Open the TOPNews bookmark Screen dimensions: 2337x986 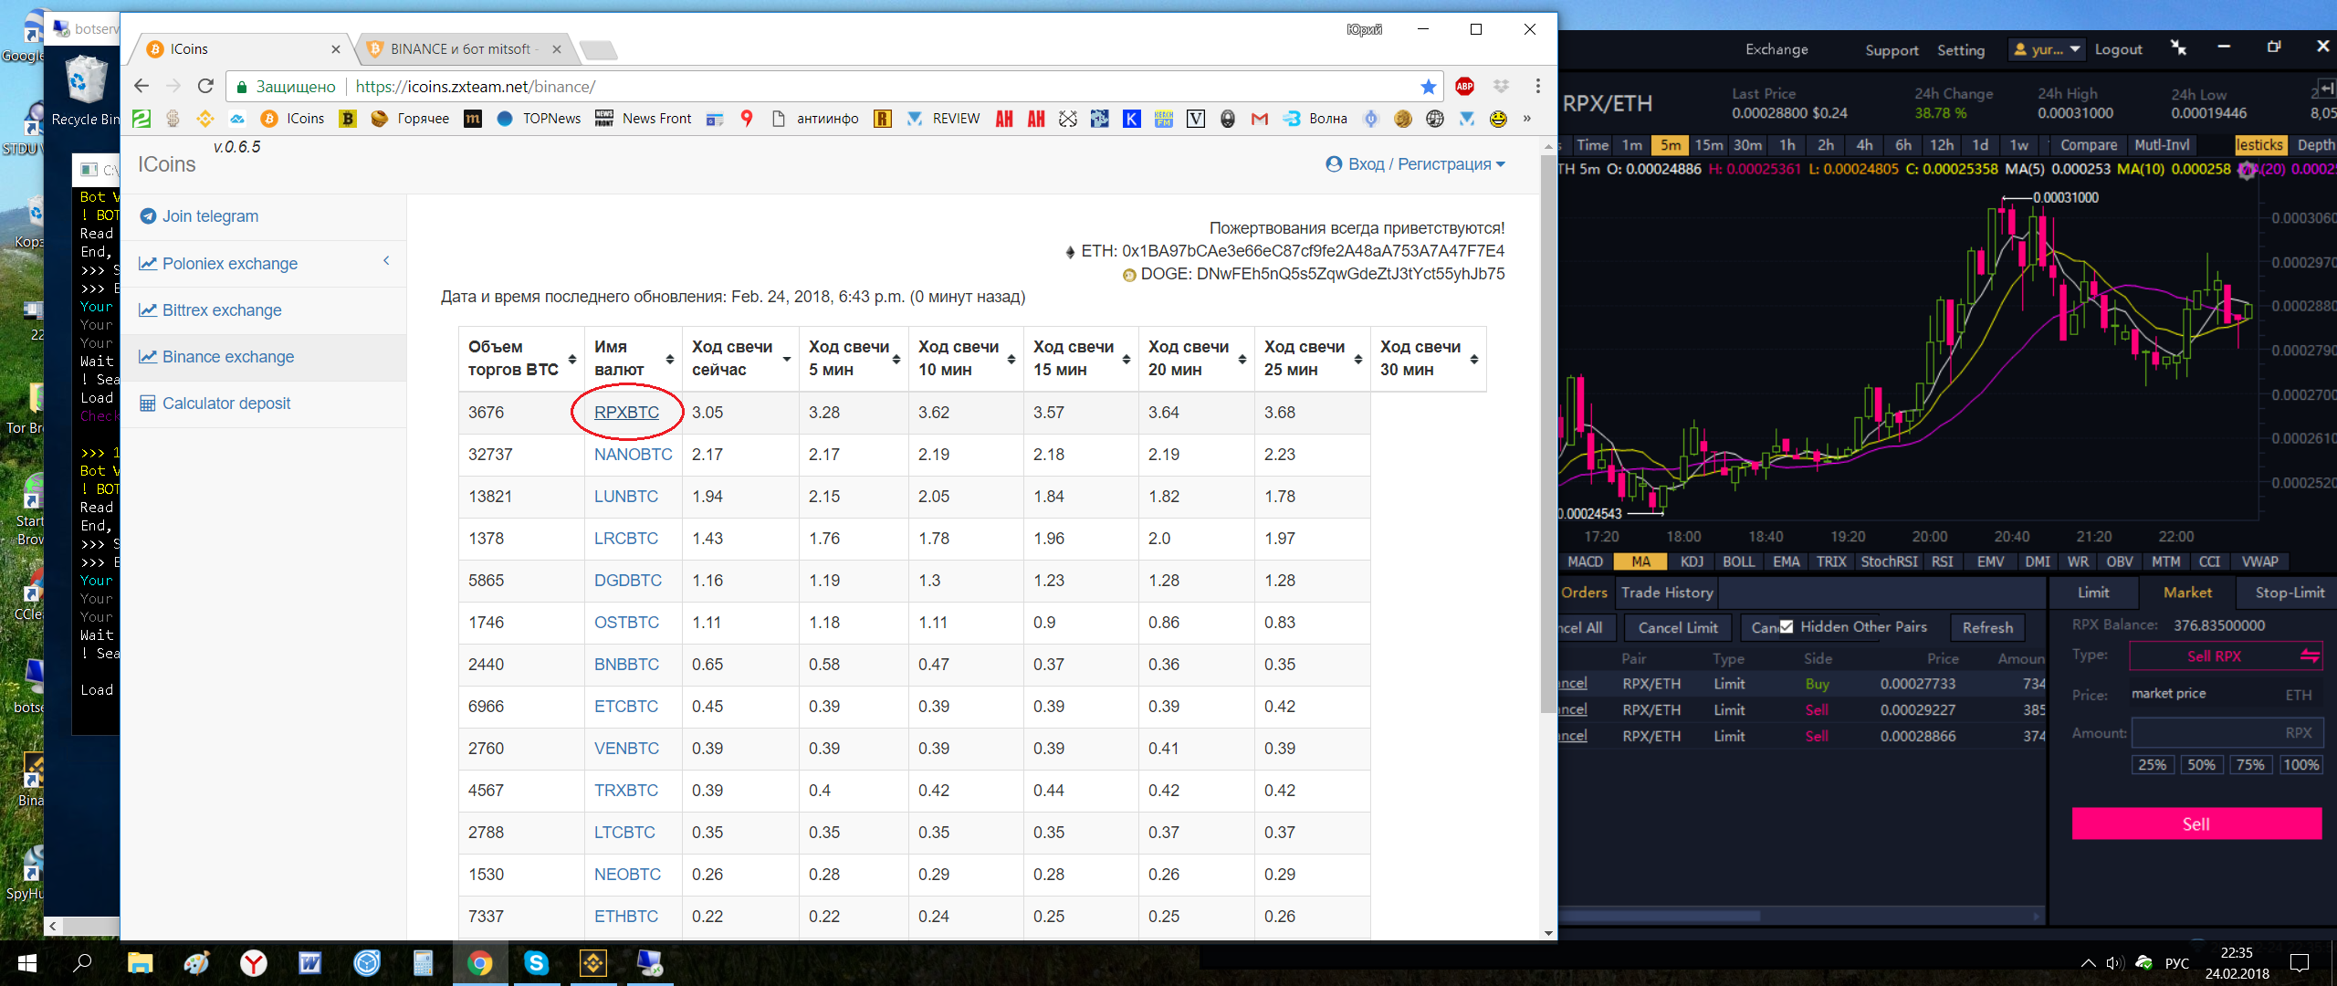[x=539, y=119]
